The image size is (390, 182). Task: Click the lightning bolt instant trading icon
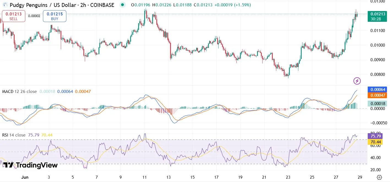357,81
